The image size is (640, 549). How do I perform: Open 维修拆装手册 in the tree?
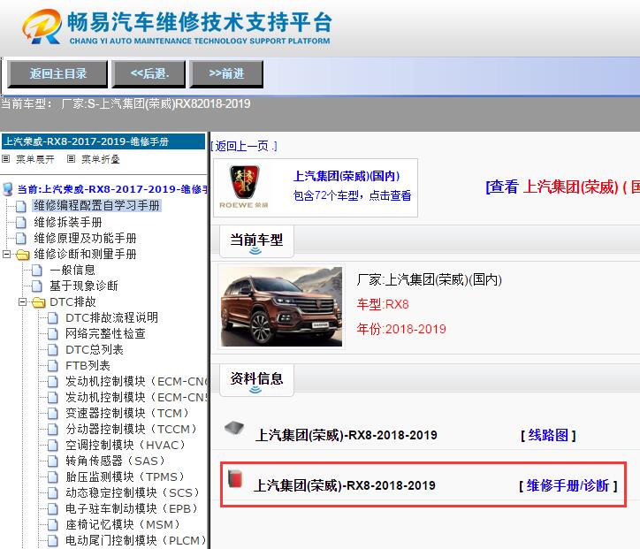tap(68, 223)
